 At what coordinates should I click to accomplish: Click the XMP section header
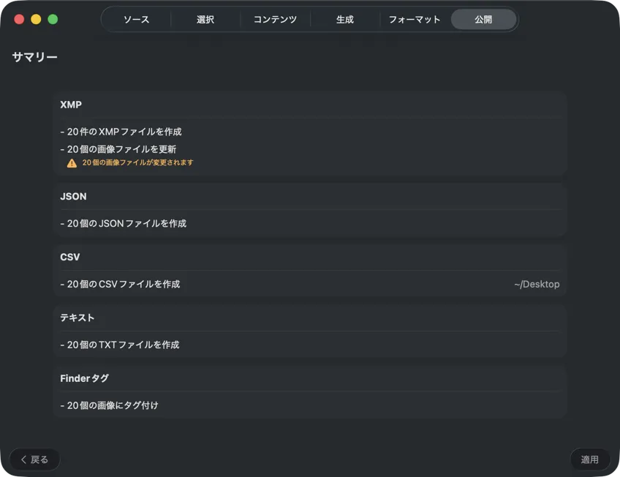pyautogui.click(x=70, y=105)
